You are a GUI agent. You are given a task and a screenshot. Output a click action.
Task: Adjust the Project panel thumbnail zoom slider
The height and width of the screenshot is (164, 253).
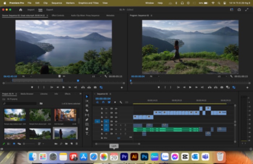pos(29,144)
